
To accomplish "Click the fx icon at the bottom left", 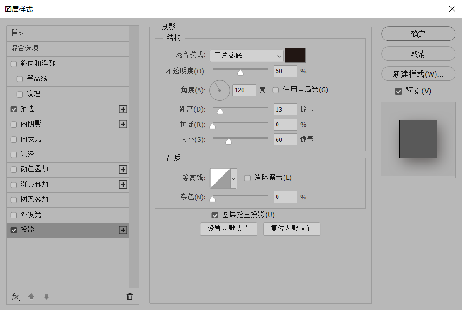I will coord(15,297).
